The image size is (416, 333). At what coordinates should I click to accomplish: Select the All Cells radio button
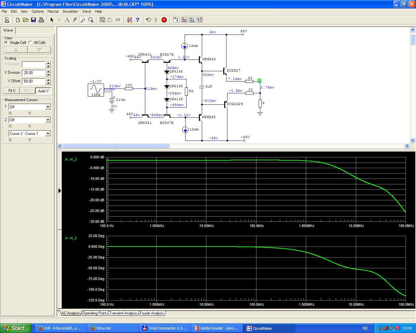tap(30, 43)
